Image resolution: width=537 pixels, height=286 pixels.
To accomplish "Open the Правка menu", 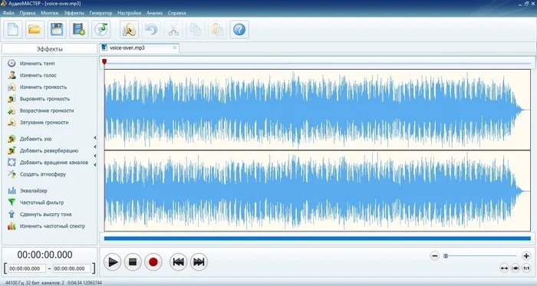I will [28, 13].
